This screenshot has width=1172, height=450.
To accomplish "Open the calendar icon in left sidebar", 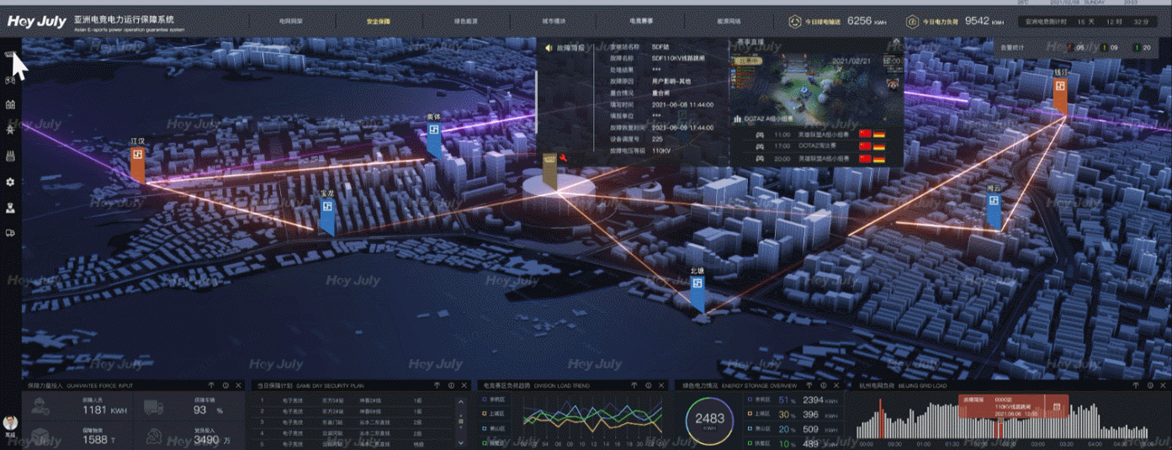I will (10, 105).
